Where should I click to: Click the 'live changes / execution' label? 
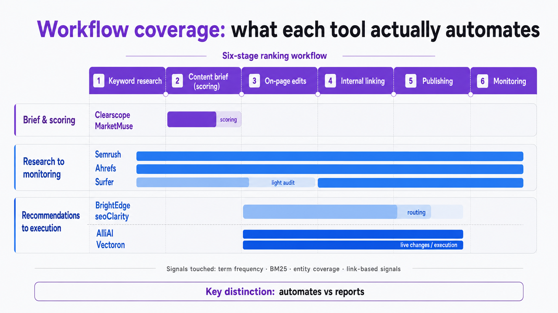tap(429, 245)
